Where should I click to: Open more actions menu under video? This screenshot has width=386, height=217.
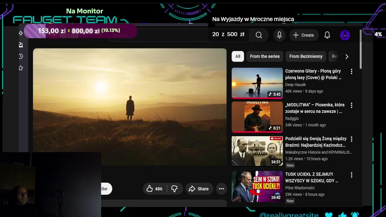coord(221,189)
